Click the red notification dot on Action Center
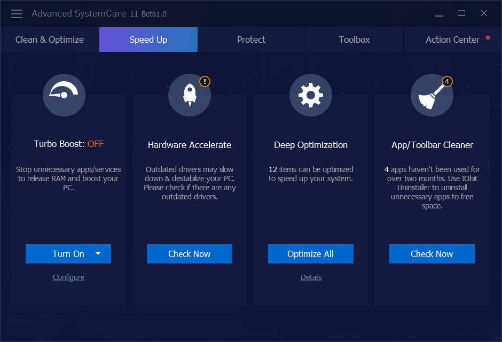 pyautogui.click(x=488, y=38)
